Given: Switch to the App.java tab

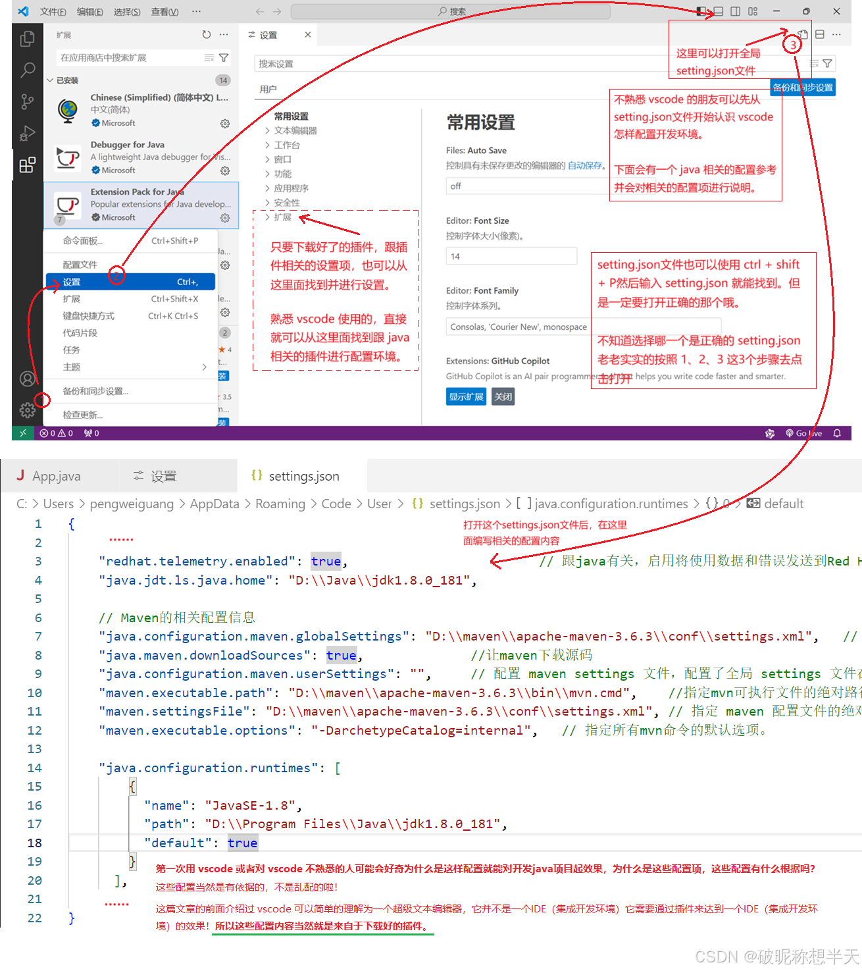Looking at the screenshot, I should [x=59, y=476].
